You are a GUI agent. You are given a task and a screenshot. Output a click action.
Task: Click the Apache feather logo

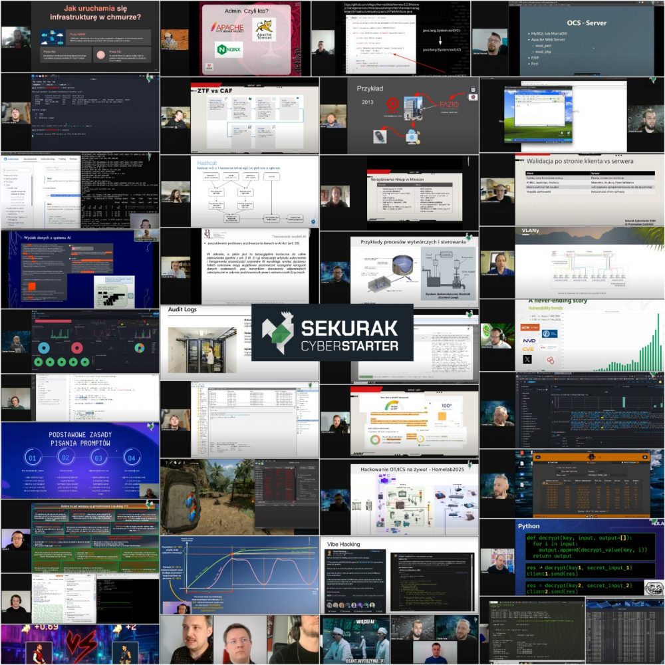pos(227,27)
